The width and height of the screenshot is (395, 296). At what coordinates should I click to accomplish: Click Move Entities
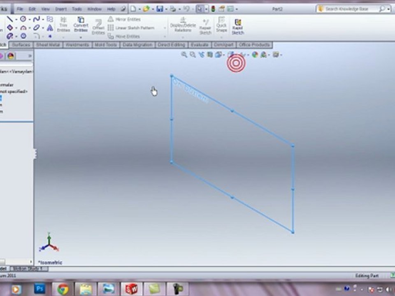coord(124,37)
